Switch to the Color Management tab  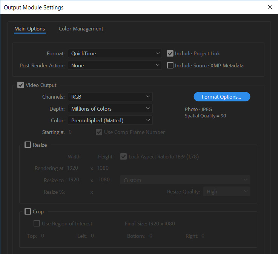pyautogui.click(x=81, y=29)
